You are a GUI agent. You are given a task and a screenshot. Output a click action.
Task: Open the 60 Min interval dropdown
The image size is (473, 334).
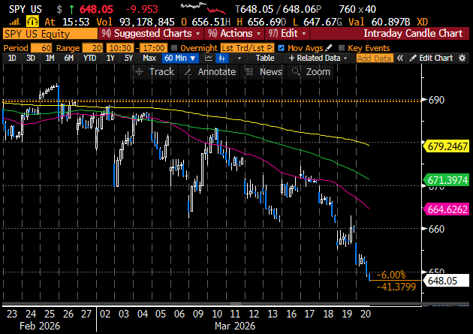point(180,59)
